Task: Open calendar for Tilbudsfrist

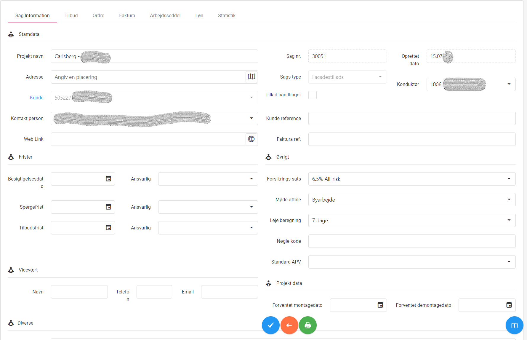Action: 108,228
